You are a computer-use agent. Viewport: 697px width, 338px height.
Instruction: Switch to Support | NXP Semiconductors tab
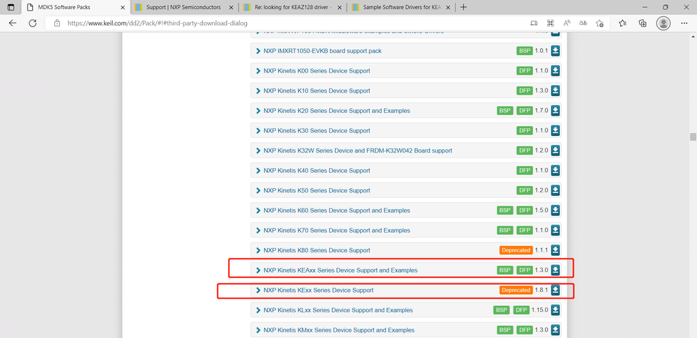[184, 7]
